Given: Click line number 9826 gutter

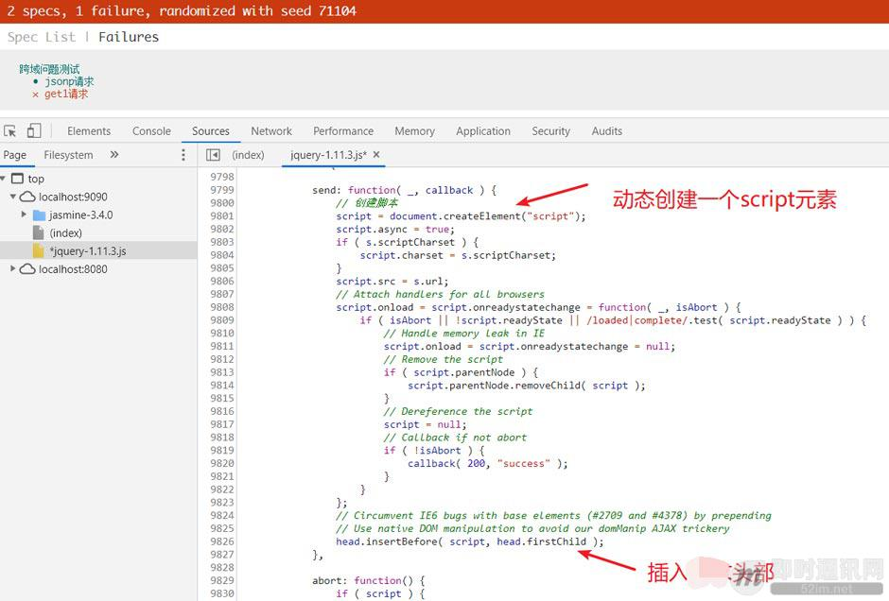Looking at the screenshot, I should click(221, 541).
